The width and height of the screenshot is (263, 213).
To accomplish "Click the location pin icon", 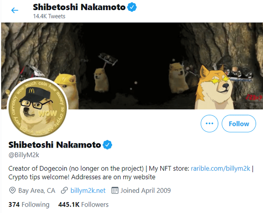I will tap(12, 190).
